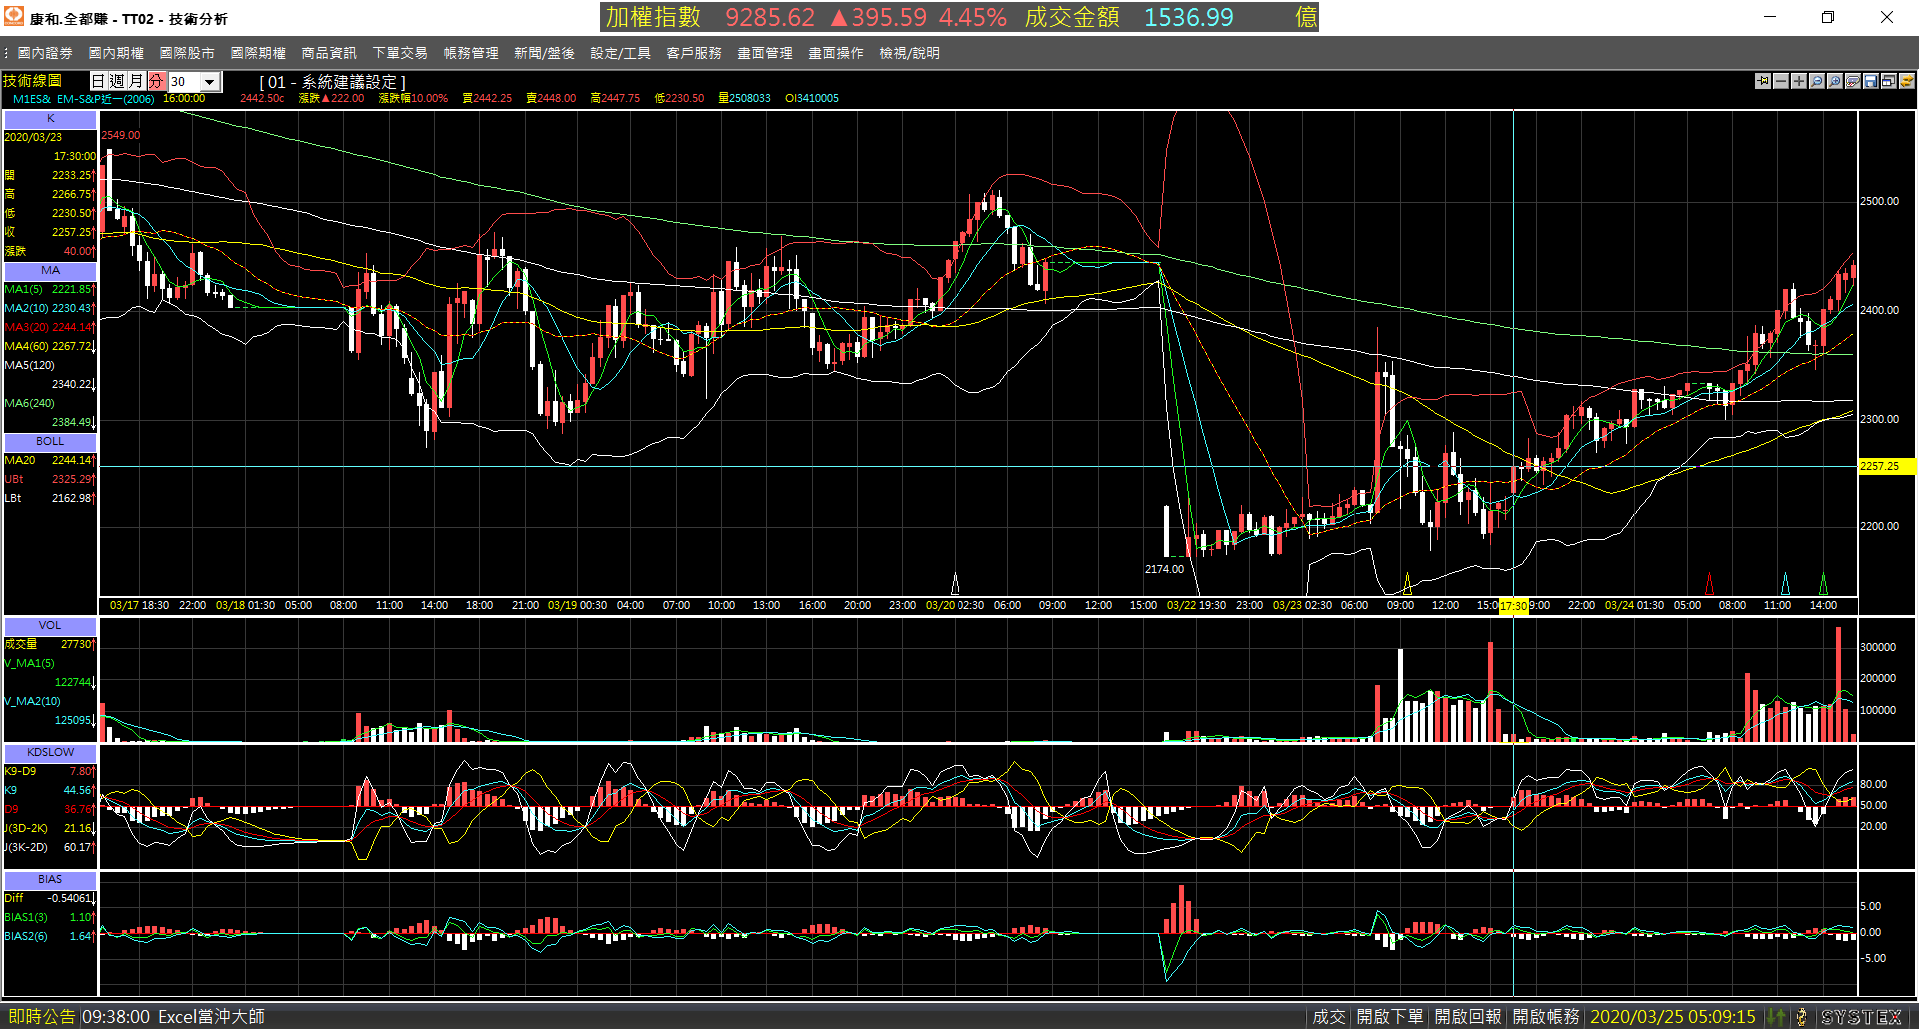Viewport: 1919px width, 1029px height.
Task: Click the eraser drawing tool icon
Action: click(1853, 81)
